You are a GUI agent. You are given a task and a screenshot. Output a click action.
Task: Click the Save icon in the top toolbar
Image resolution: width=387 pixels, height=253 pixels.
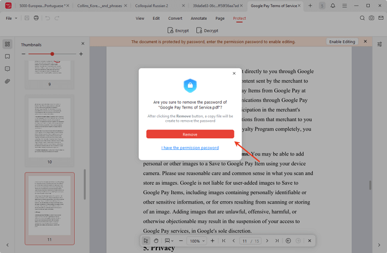coord(27,18)
